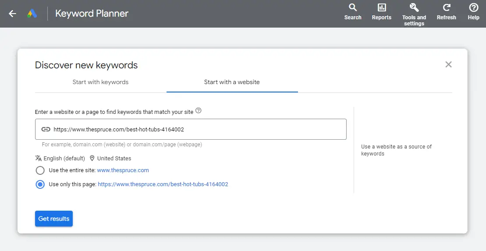
Task: Click the location pin icon
Action: tap(92, 158)
